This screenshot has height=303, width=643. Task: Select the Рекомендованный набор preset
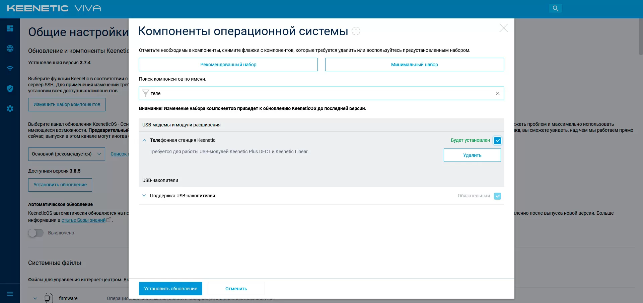tap(228, 65)
